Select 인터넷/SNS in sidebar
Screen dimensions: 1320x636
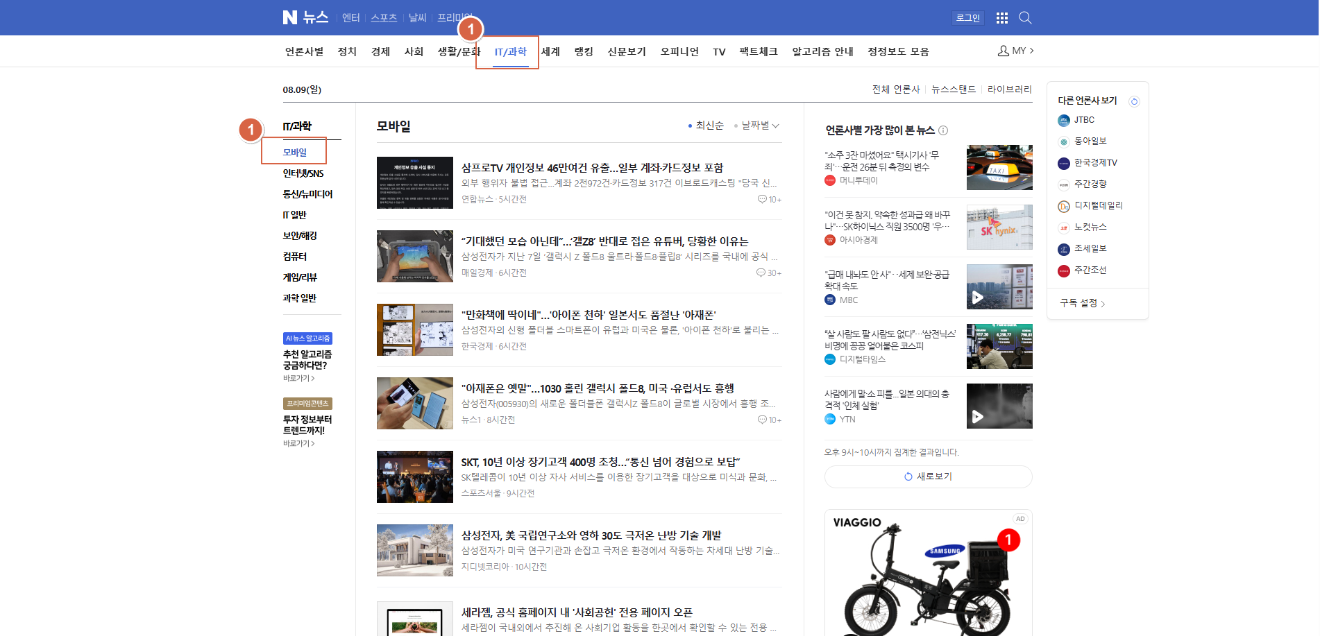point(303,173)
